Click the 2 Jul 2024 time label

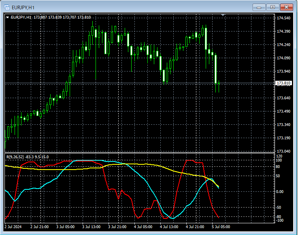(13, 227)
